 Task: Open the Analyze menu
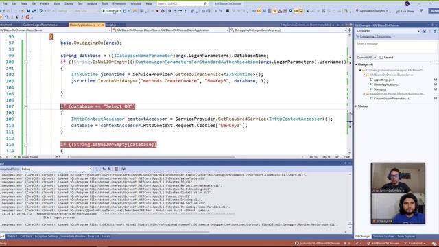pyautogui.click(x=92, y=3)
